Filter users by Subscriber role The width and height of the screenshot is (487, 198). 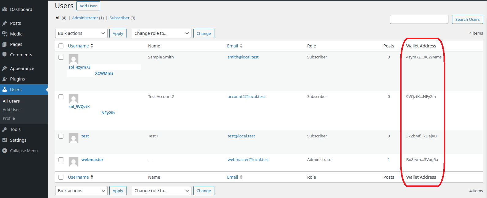click(x=119, y=18)
